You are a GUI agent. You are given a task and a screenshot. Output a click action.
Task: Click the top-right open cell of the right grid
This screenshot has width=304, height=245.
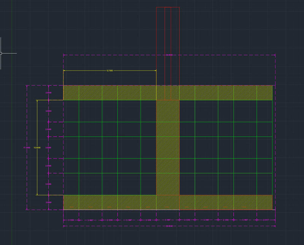point(264,111)
